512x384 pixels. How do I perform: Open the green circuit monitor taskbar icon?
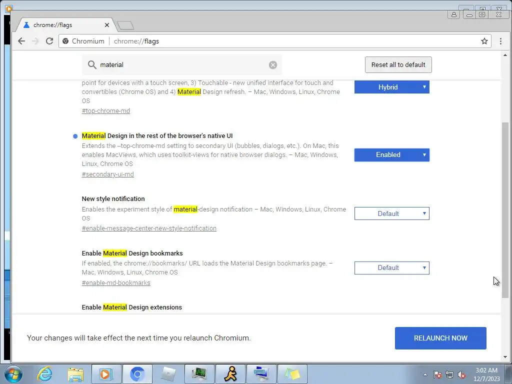pos(199,374)
